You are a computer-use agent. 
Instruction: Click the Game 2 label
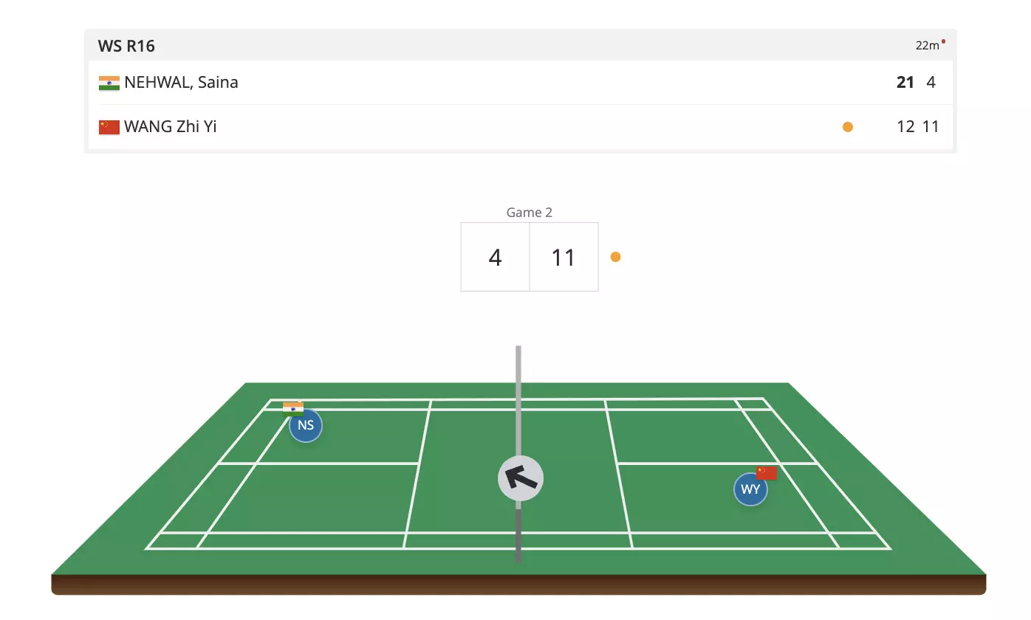pos(529,213)
